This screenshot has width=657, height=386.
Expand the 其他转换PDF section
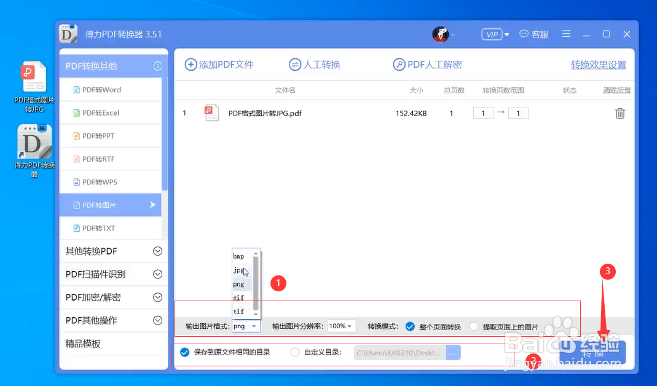pyautogui.click(x=157, y=251)
